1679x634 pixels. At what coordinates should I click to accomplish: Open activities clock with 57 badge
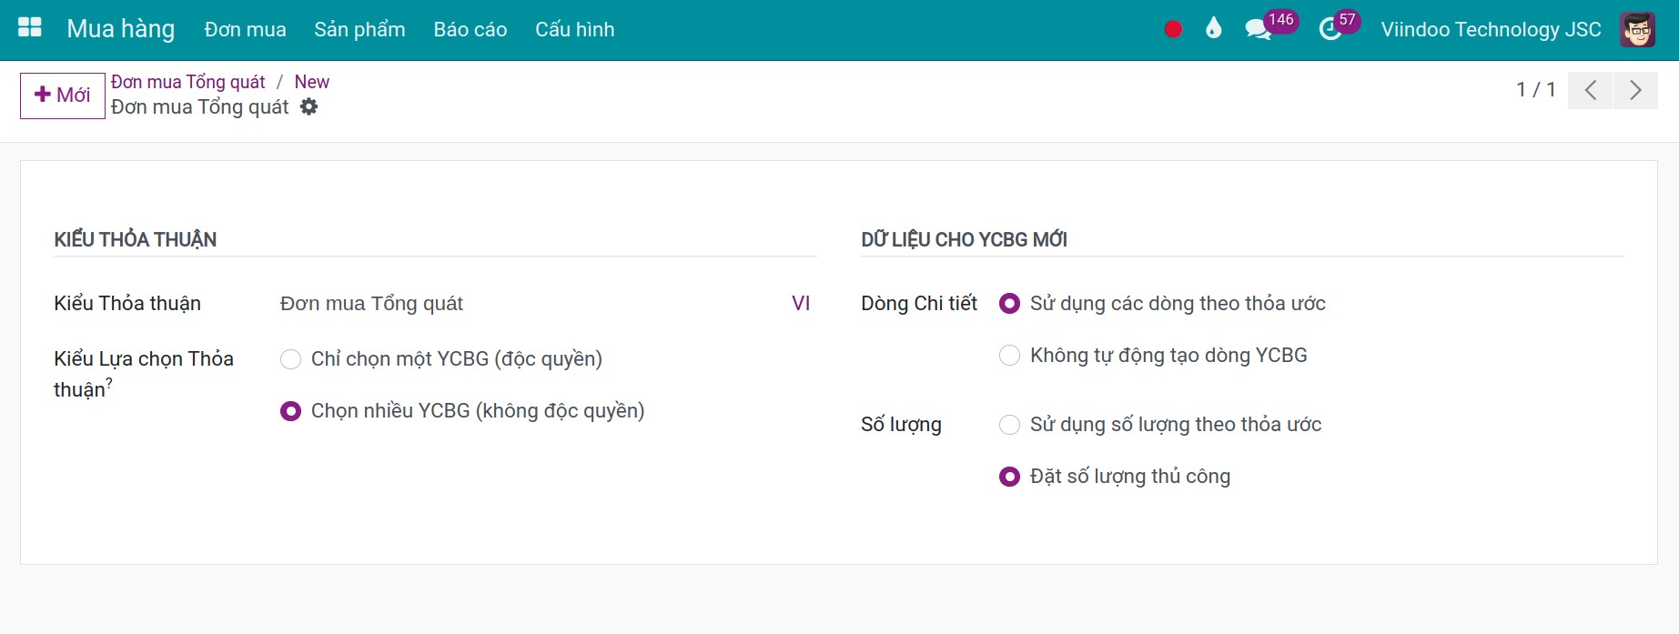pyautogui.click(x=1339, y=25)
